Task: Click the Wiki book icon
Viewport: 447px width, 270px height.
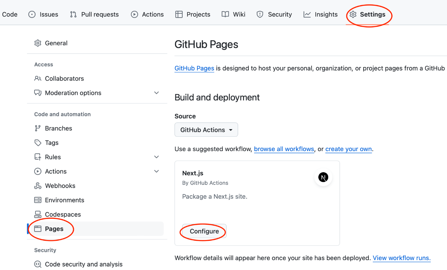Action: 225,14
